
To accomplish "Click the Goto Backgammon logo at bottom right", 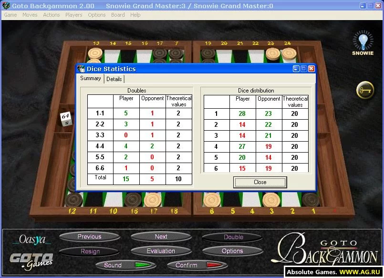I will [325, 249].
